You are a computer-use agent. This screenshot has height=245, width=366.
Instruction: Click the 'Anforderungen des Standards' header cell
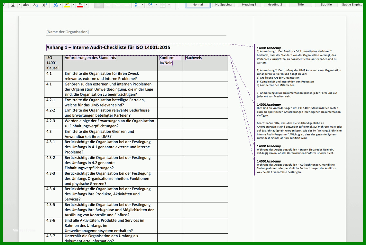110,63
